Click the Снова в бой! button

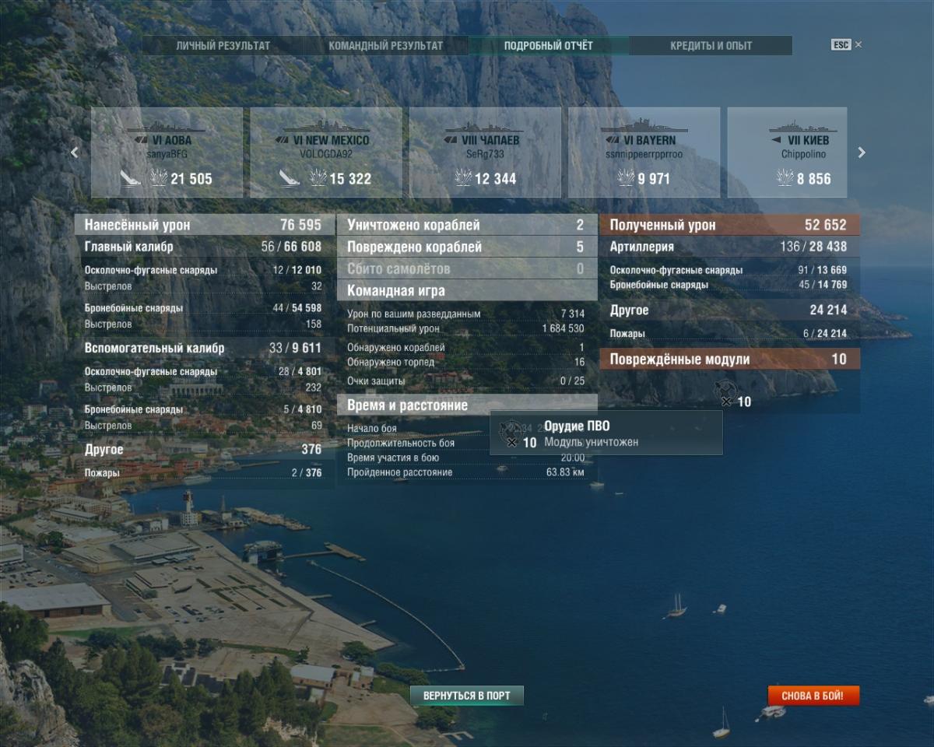(x=813, y=696)
